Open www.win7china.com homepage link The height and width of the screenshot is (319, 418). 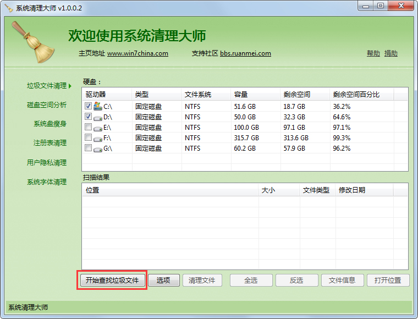137,53
